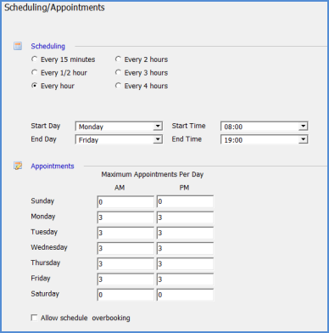Choose the Every 4 hours radio button

click(x=118, y=86)
